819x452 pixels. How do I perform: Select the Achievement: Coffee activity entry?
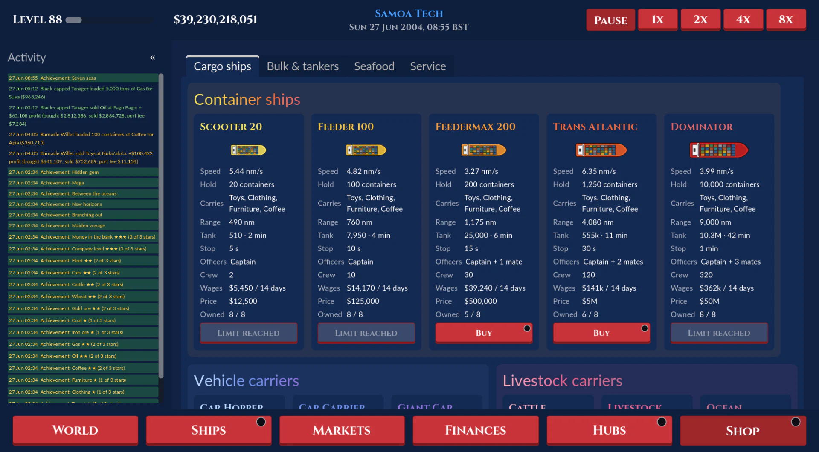(83, 368)
